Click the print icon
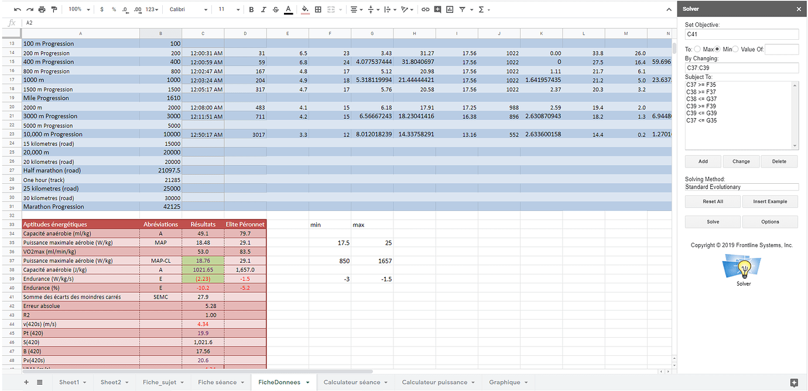This screenshot has height=391, width=808. [42, 9]
